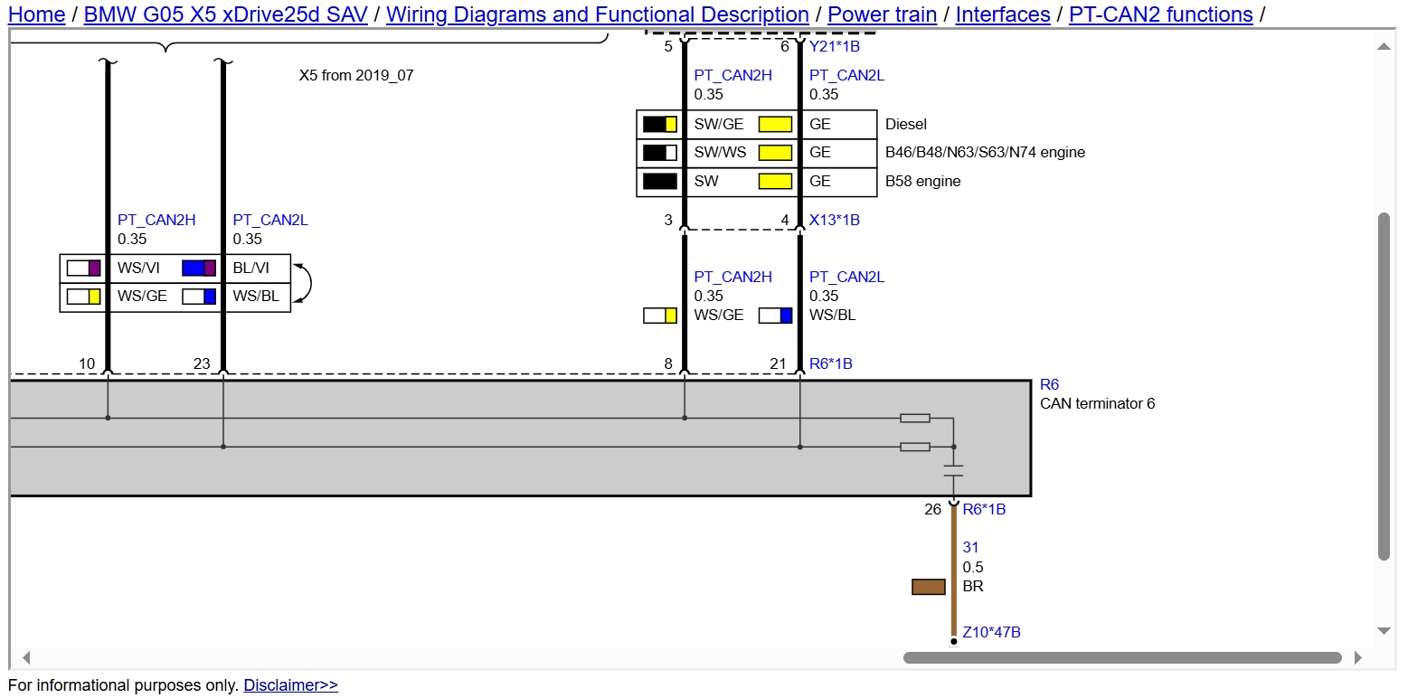
Task: Click the 0.5 wire gauge value
Action: coord(972,567)
